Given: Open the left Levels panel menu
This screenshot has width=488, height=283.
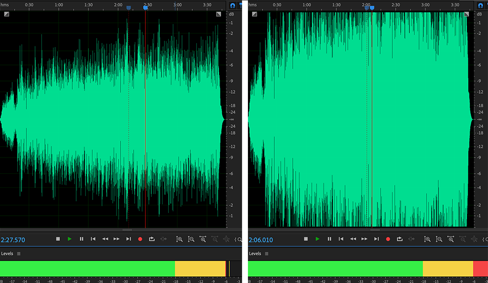Looking at the screenshot, I should [19, 254].
